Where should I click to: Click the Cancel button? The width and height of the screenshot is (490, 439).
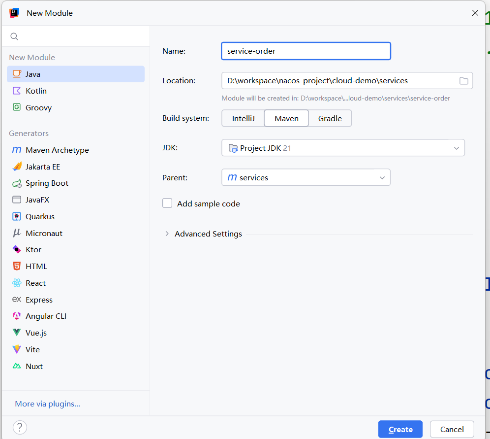pyautogui.click(x=452, y=429)
